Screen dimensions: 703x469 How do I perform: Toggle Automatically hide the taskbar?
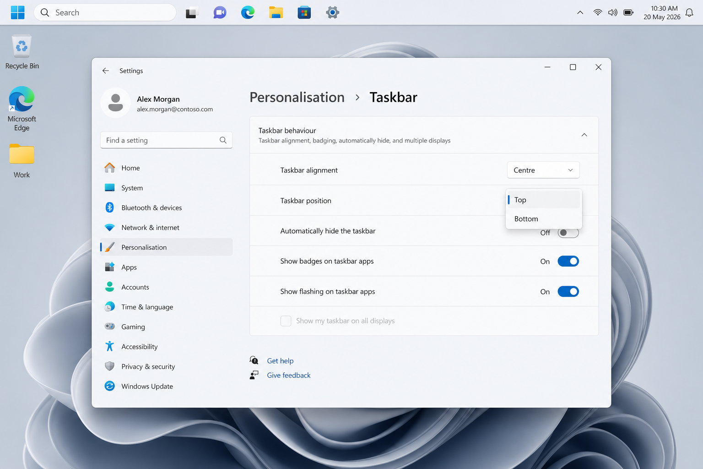[x=568, y=233]
